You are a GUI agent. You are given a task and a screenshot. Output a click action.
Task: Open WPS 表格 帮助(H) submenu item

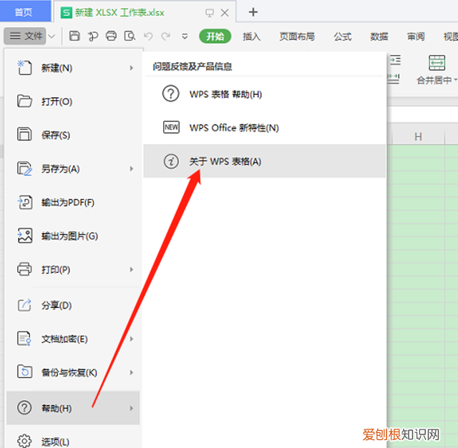[x=265, y=94]
